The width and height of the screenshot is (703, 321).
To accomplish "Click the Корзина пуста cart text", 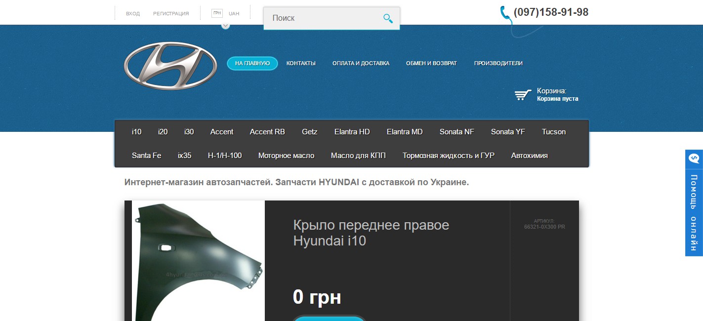I will click(x=558, y=99).
